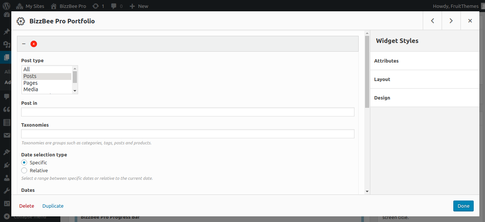This screenshot has width=485, height=222.
Task: Open Posts via the pushpin sidebar icon
Action: (6, 32)
